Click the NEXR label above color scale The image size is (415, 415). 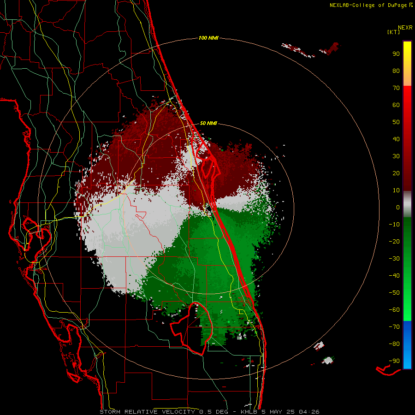405,28
